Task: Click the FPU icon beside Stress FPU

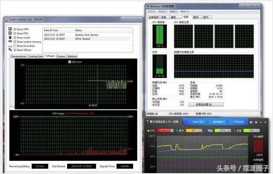Action: click(10, 33)
